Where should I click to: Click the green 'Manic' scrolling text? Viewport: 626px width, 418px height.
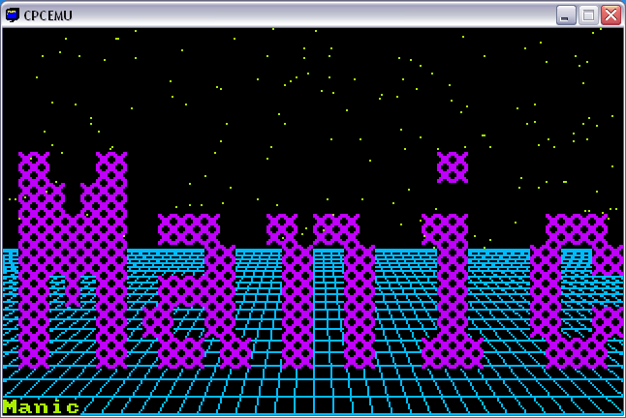(x=41, y=406)
